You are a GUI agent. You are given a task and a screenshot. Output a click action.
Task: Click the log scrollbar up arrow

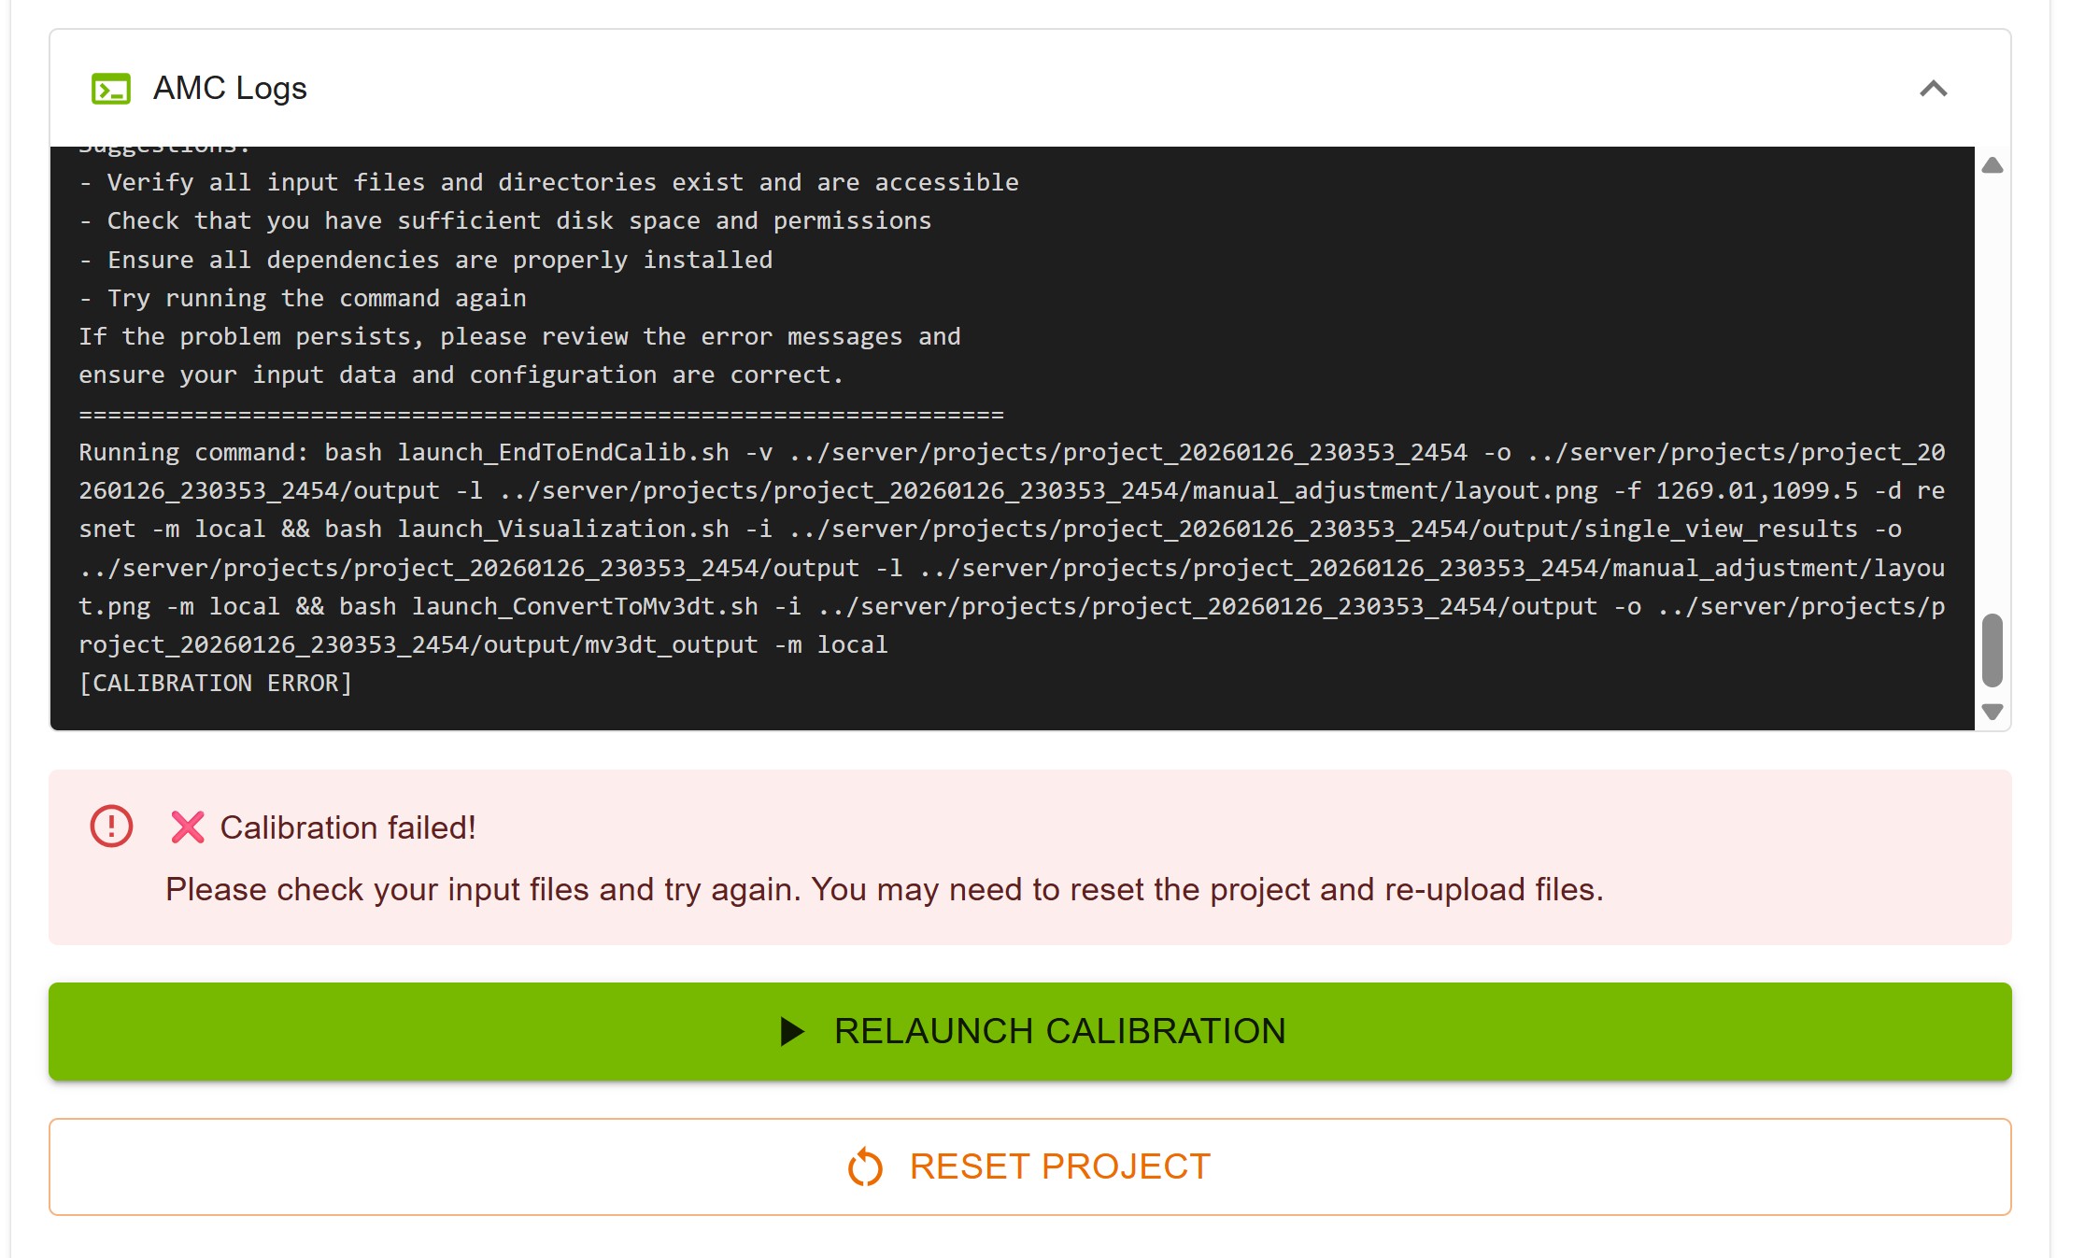tap(1993, 166)
